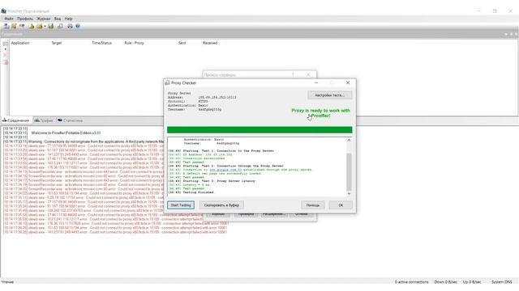
Task: Click the Proxy Checker title bar icon
Action: [x=168, y=82]
